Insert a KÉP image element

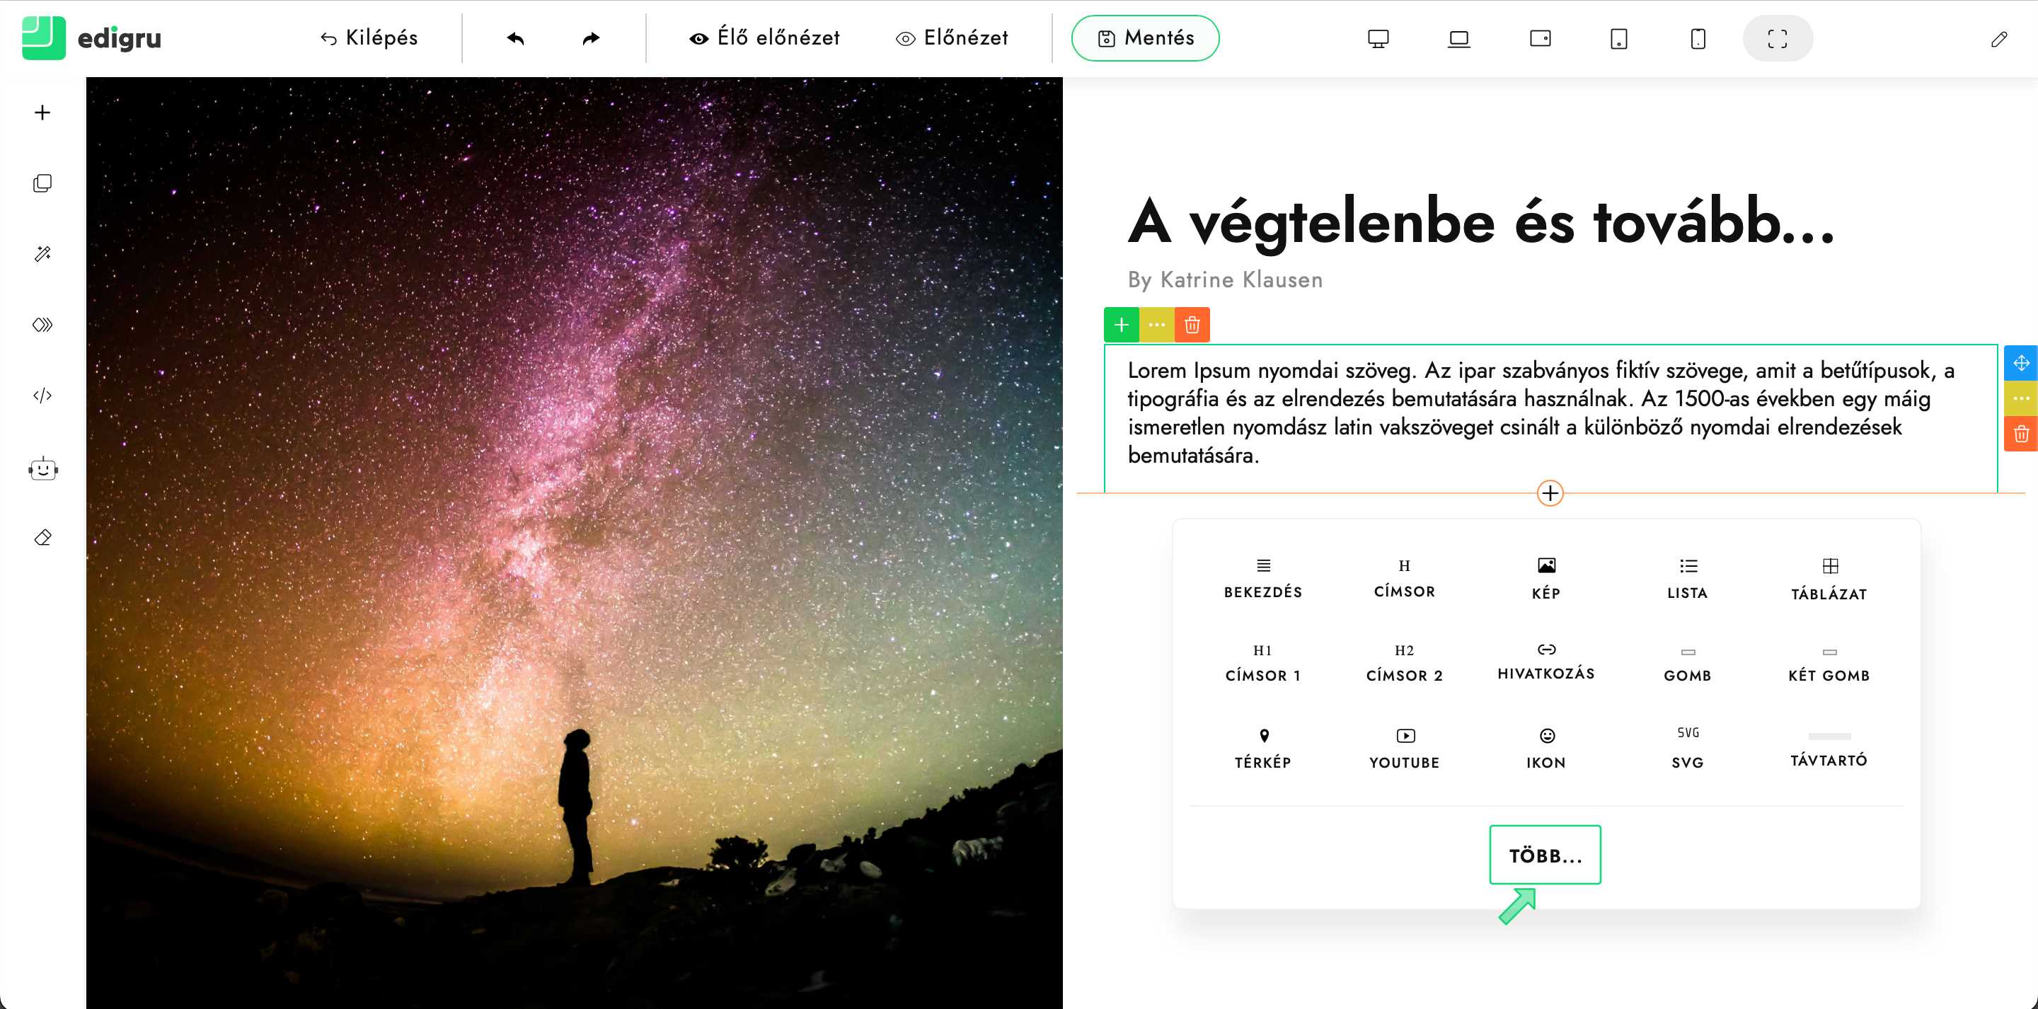pyautogui.click(x=1546, y=577)
